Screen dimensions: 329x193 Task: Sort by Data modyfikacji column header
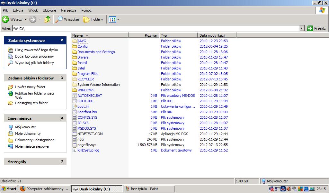point(217,35)
